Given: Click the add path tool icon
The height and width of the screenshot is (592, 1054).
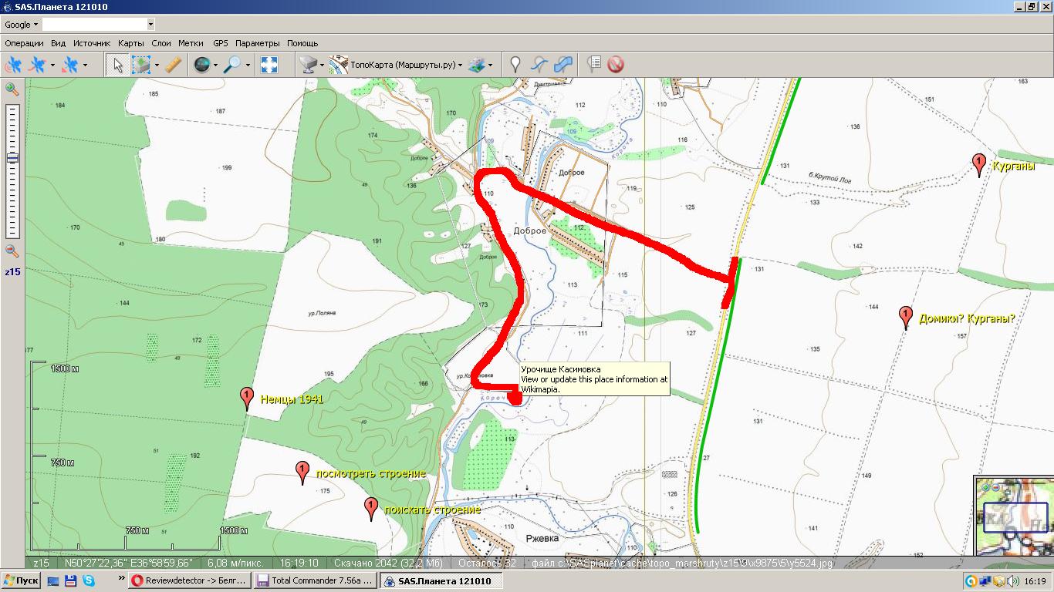Looking at the screenshot, I should click(x=540, y=66).
